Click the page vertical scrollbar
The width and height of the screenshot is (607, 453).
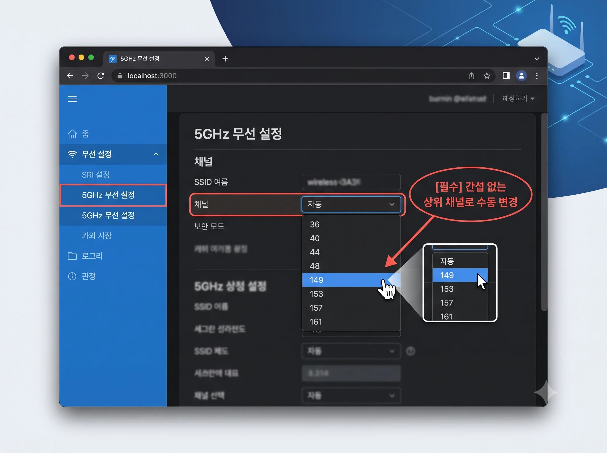(544, 212)
